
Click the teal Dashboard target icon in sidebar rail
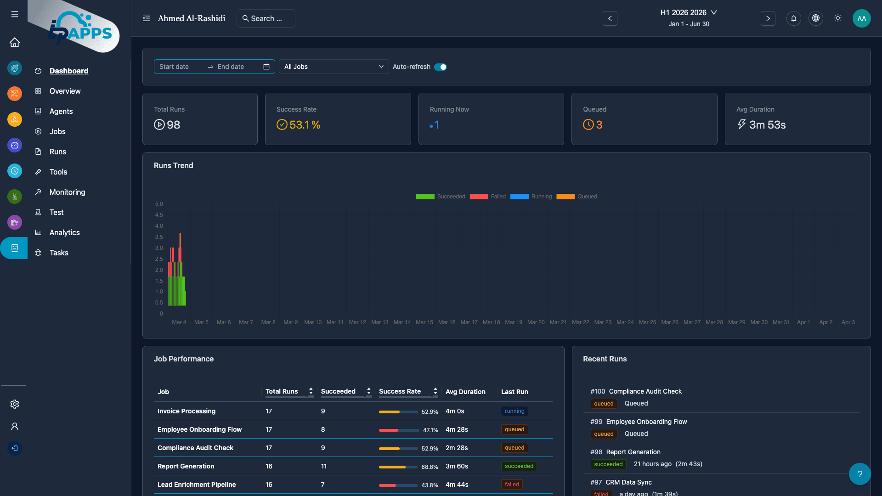[x=14, y=68]
